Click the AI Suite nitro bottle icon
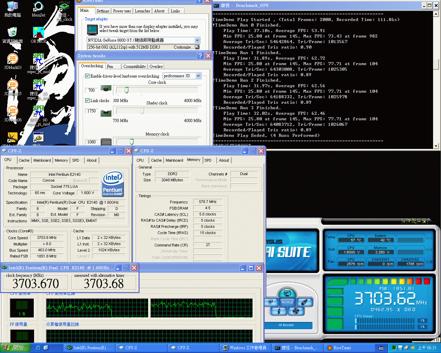441x353 pixels. (304, 302)
